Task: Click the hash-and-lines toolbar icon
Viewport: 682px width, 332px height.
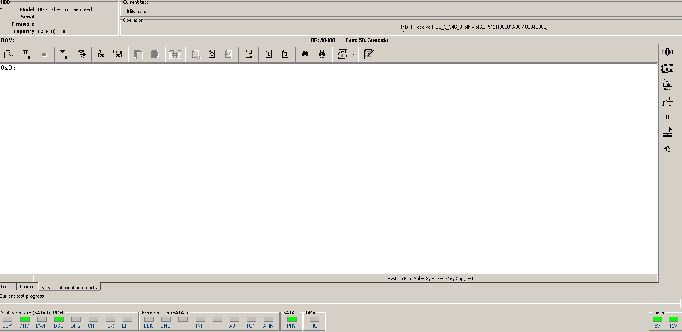Action: point(27,54)
